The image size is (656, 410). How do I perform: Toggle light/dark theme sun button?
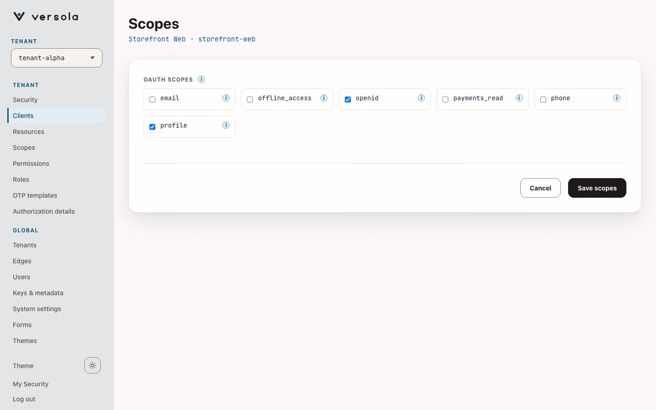click(x=92, y=365)
